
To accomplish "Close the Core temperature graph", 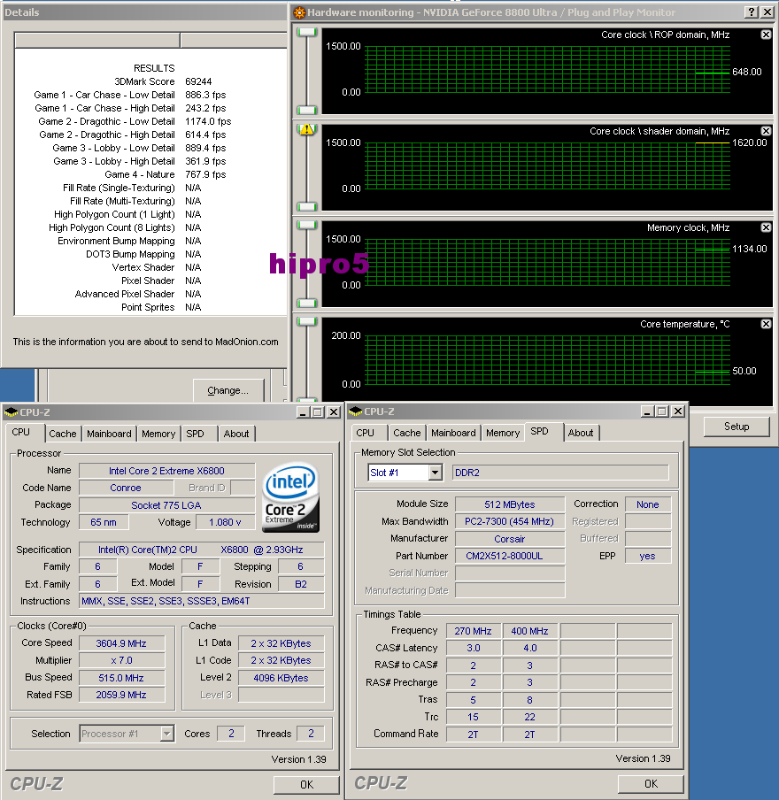I will coord(765,324).
